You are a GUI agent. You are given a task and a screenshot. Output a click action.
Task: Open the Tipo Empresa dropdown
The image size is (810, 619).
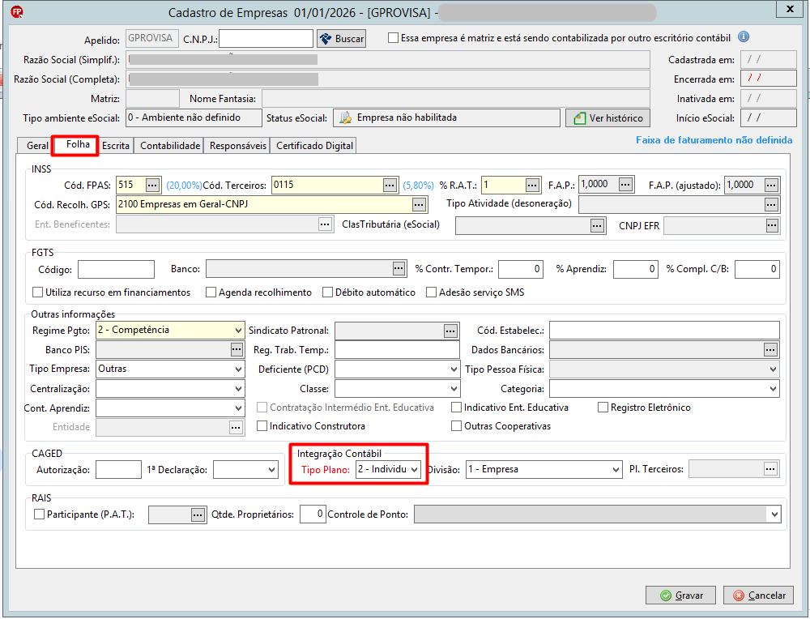tap(238, 369)
